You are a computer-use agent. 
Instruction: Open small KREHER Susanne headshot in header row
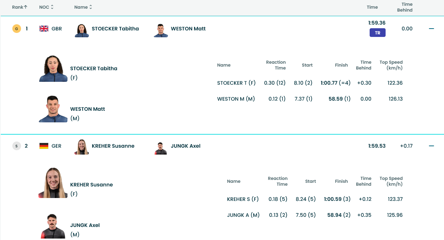coord(82,147)
